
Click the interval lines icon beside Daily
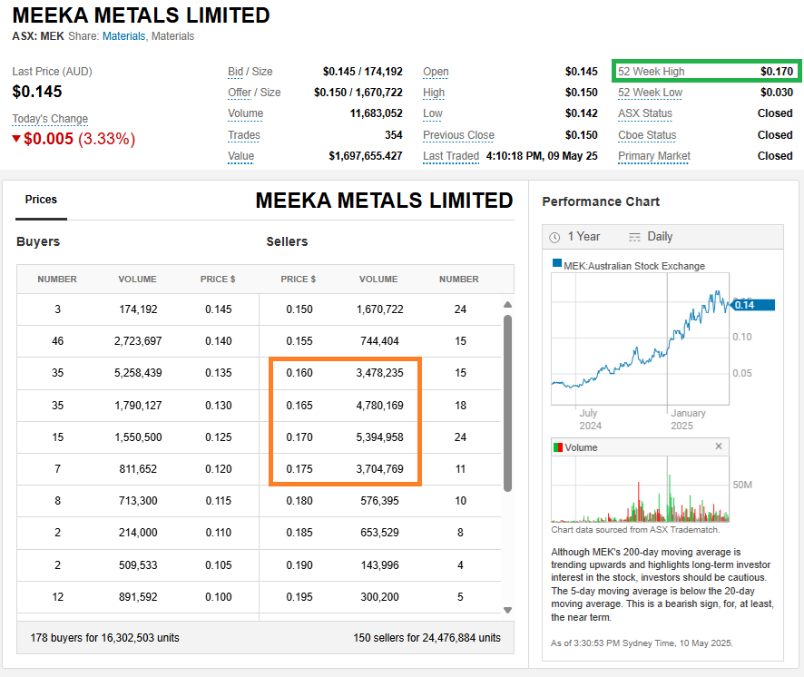click(634, 237)
